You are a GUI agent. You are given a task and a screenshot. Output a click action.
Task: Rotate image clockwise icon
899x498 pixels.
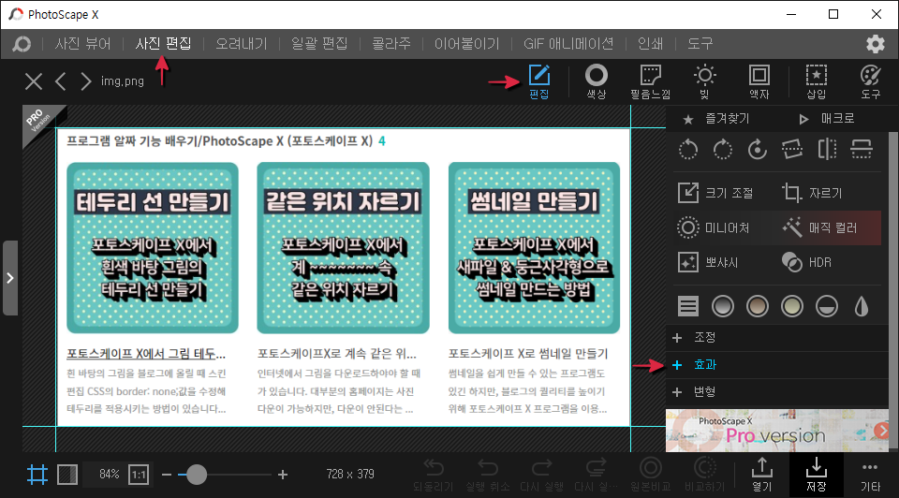point(722,150)
